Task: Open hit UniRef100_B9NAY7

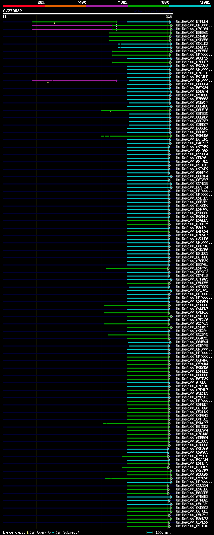Action: pyautogui.click(x=192, y=423)
